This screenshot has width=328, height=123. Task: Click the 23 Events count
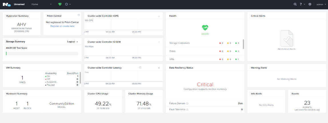pyautogui.click(x=307, y=103)
